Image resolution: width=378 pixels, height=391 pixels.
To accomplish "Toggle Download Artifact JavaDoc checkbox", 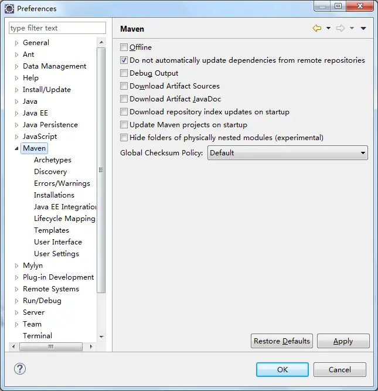I will tap(124, 99).
